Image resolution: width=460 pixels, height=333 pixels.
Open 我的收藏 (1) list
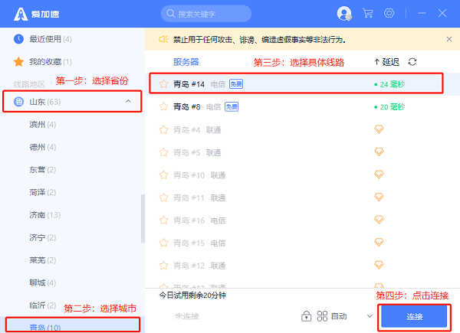tap(51, 62)
